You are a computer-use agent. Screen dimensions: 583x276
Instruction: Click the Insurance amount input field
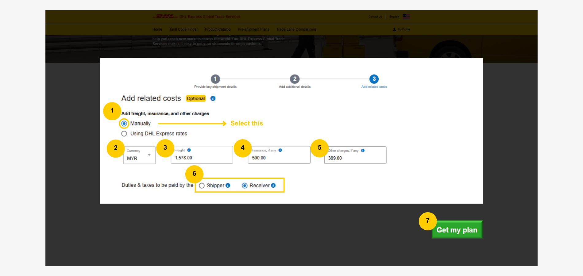point(279,155)
